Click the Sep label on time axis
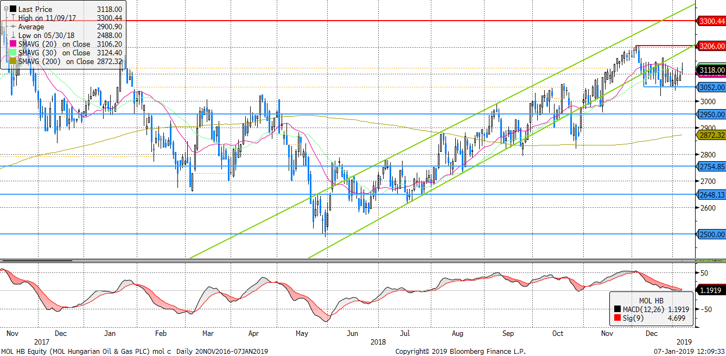The height and width of the screenshot is (356, 726). 508,334
